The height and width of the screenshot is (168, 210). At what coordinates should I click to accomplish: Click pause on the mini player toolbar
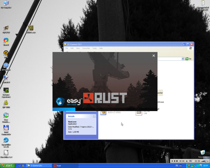(x=175, y=161)
